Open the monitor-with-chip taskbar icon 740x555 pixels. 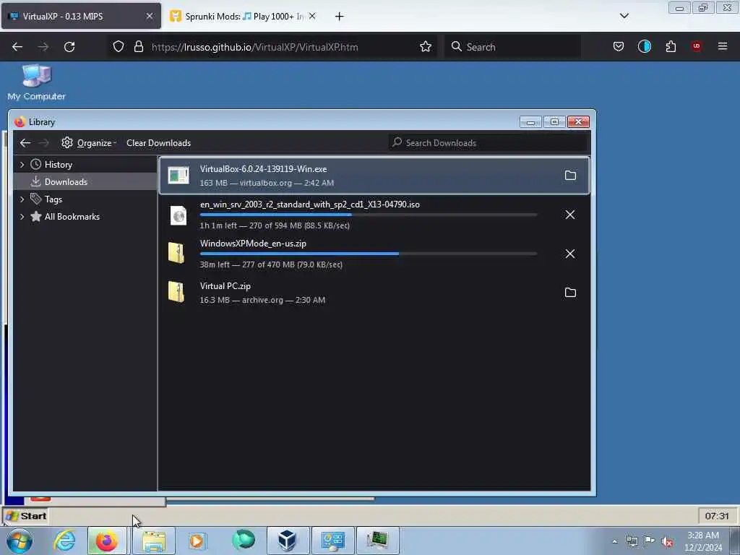(377, 541)
